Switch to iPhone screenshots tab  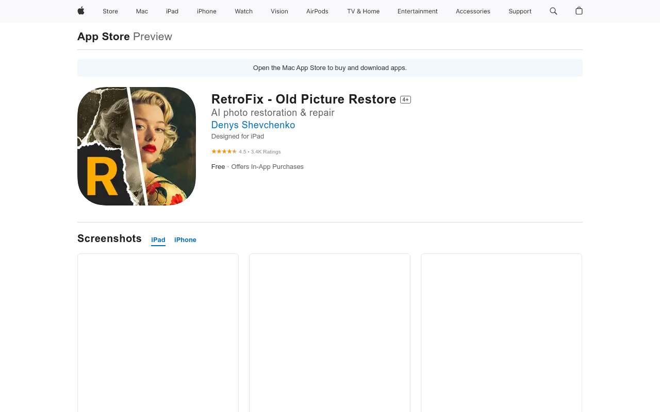coord(185,240)
